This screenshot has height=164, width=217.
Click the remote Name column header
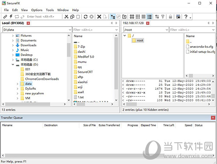190,36
